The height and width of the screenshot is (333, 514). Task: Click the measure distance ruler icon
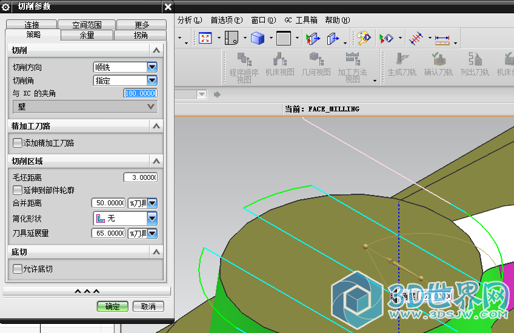click(x=442, y=39)
